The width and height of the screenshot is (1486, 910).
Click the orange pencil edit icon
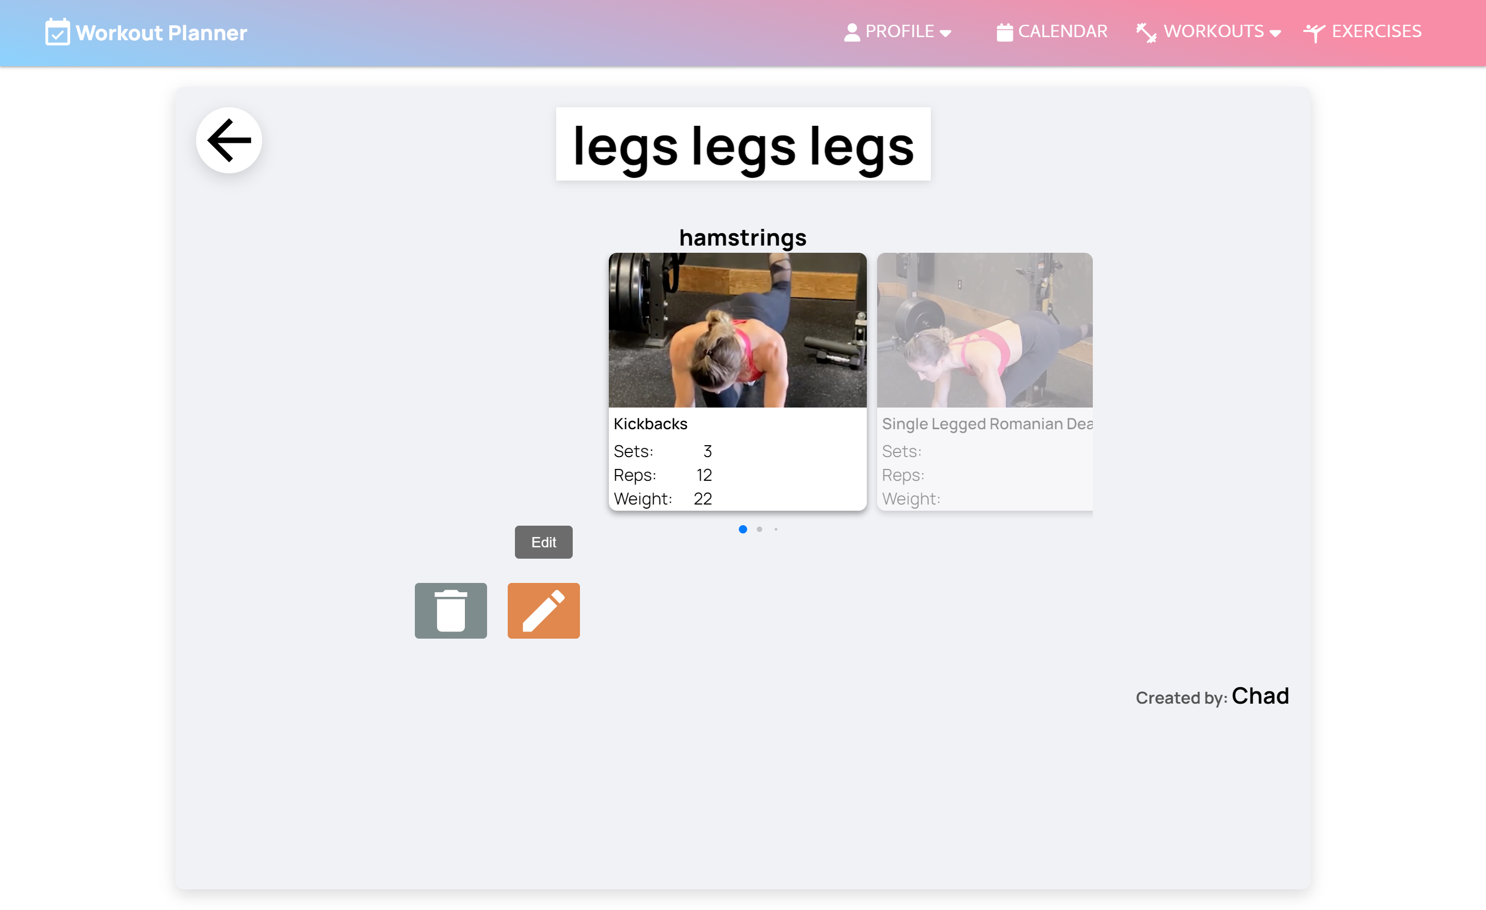click(x=543, y=610)
